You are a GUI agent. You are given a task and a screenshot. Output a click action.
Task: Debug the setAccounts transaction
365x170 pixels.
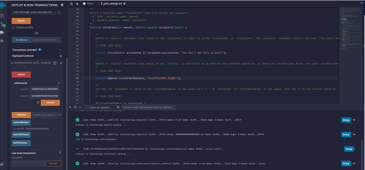point(346,164)
